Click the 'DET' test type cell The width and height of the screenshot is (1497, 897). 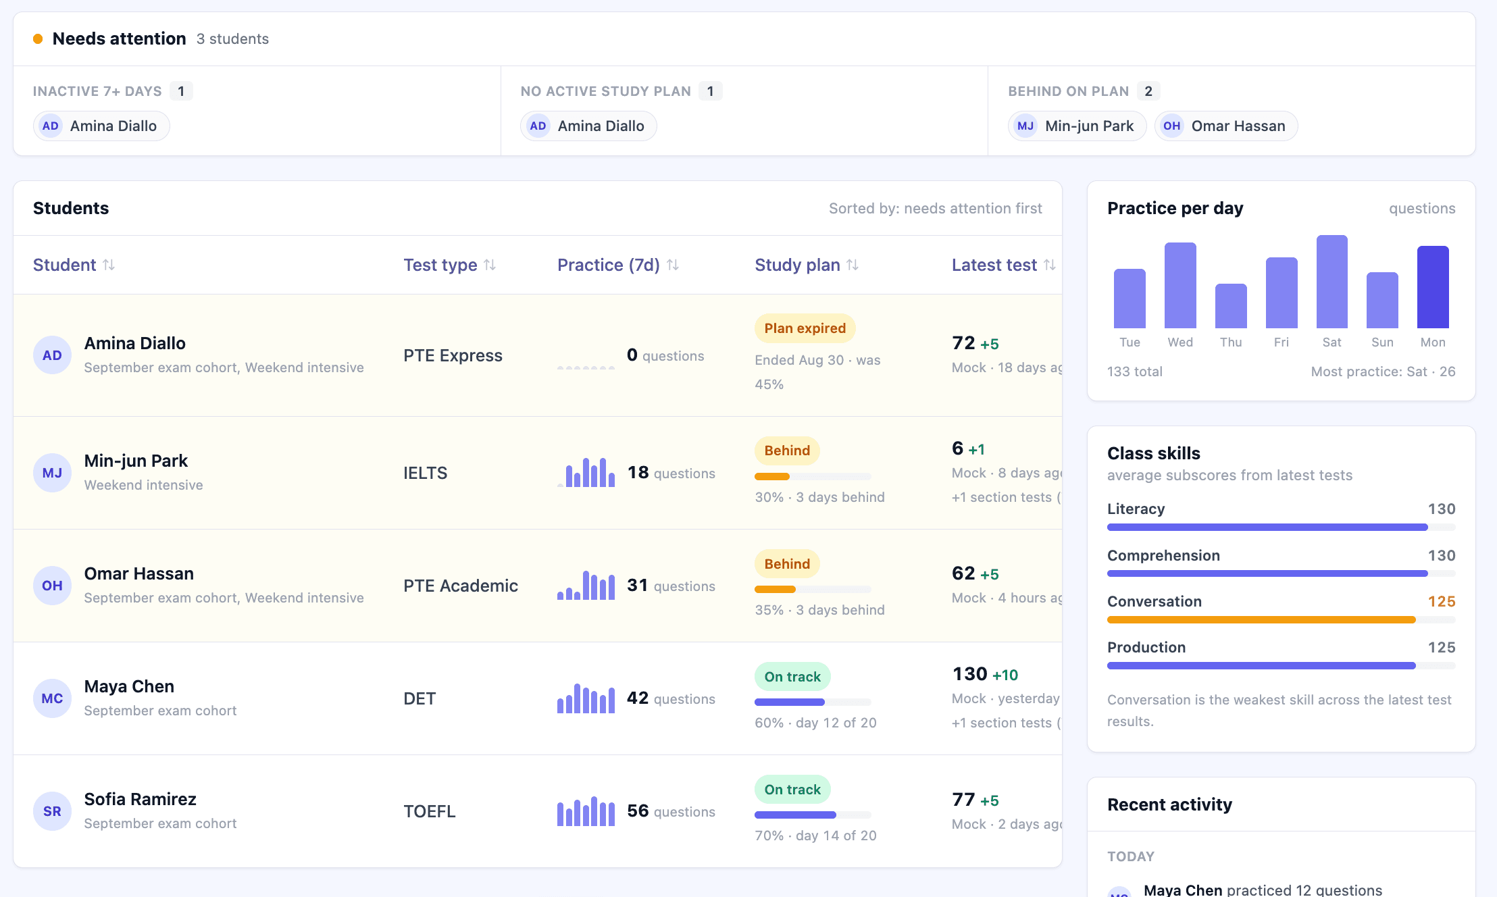coord(420,698)
